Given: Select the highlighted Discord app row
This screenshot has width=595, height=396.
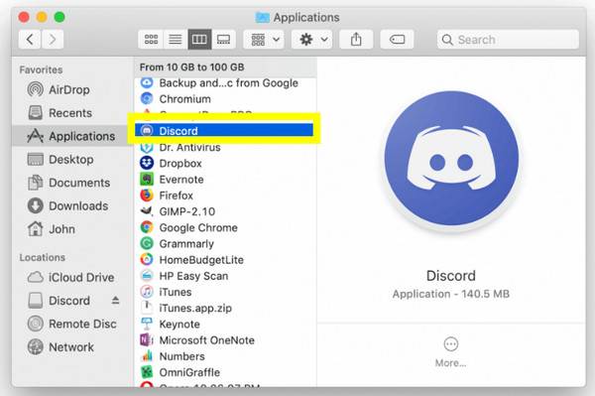Looking at the screenshot, I should [224, 131].
